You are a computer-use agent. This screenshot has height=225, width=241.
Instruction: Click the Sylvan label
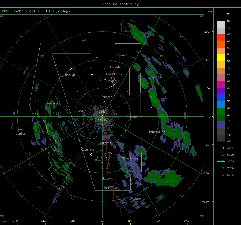pos(103,79)
